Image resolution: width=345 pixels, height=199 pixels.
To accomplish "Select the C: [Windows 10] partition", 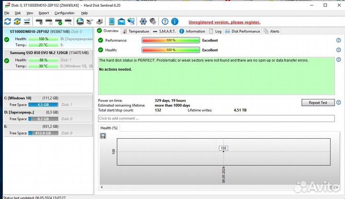I will pos(48,101).
